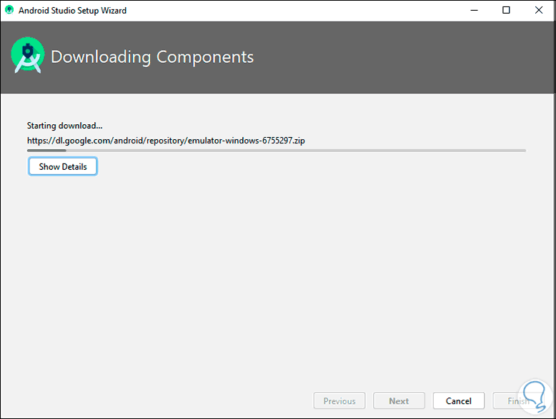This screenshot has height=419, width=556.
Task: Click the emulator-windows zip download URL
Action: 166,141
